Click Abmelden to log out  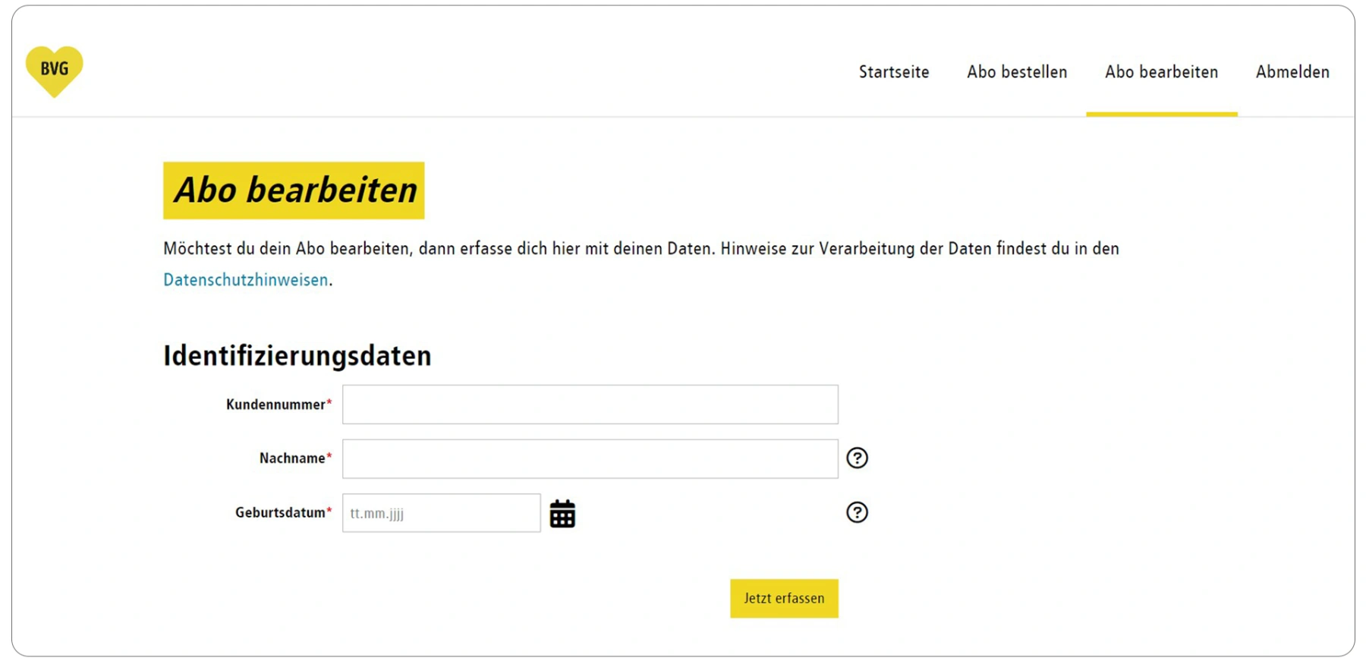pos(1292,72)
